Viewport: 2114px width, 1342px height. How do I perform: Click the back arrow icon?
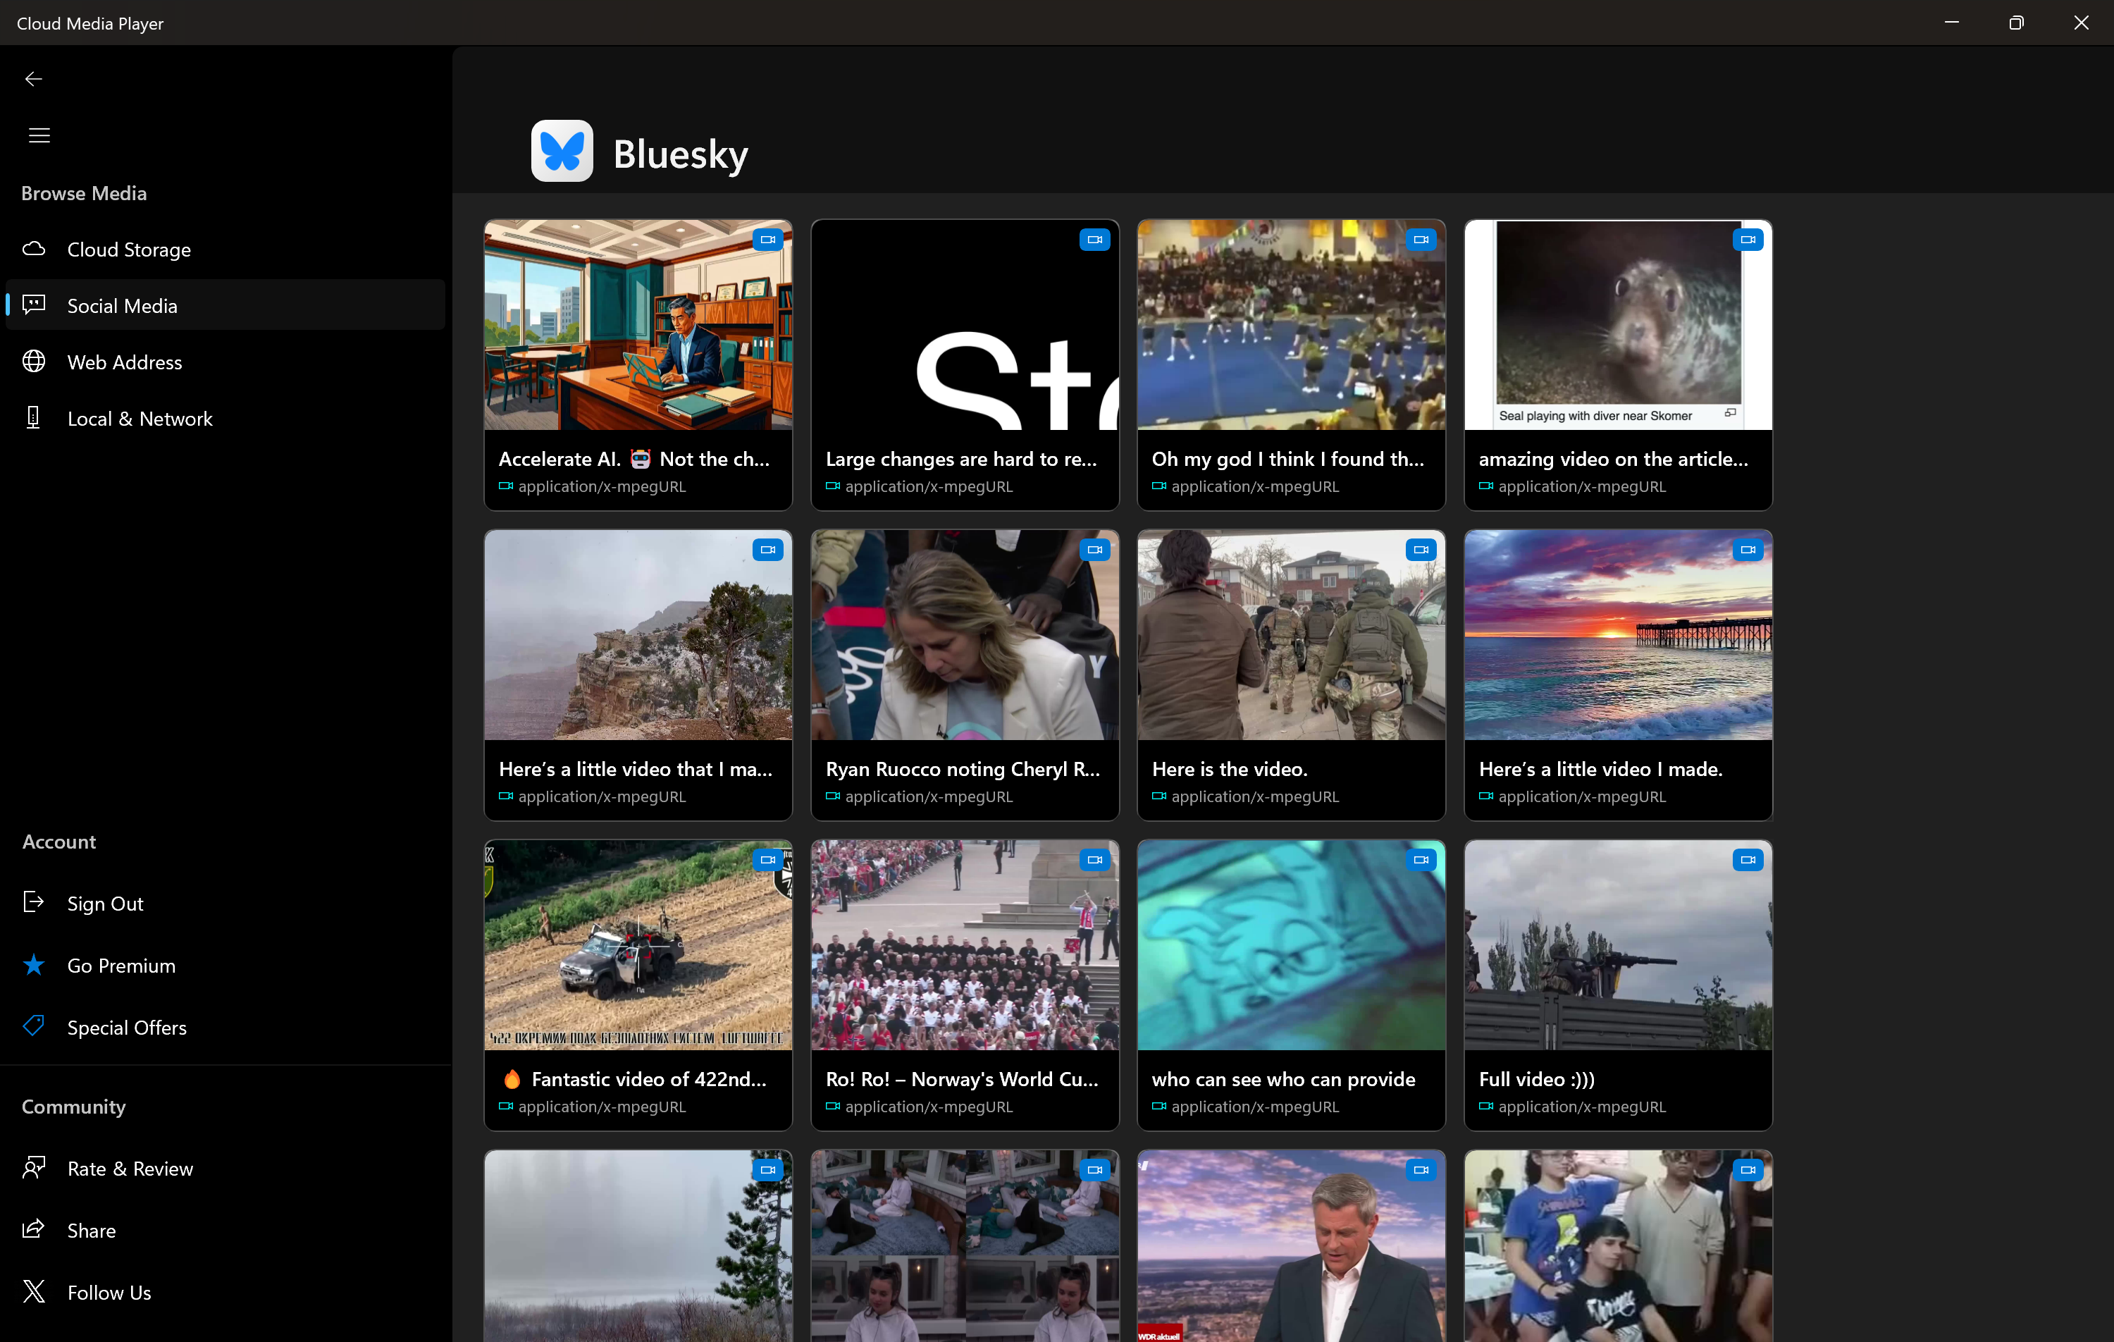click(33, 79)
